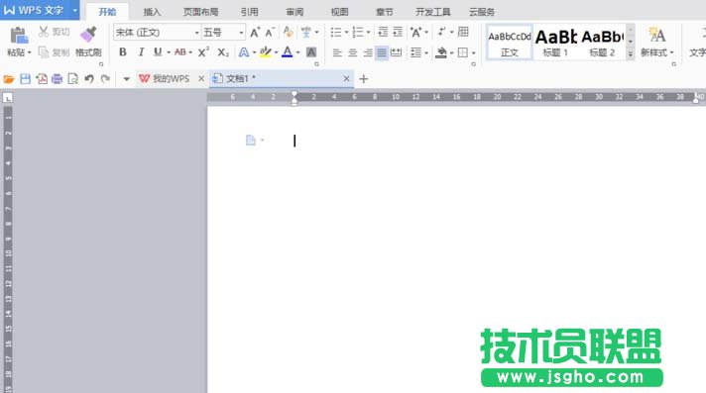Undo the last action
The width and height of the screenshot is (706, 393).
point(89,79)
